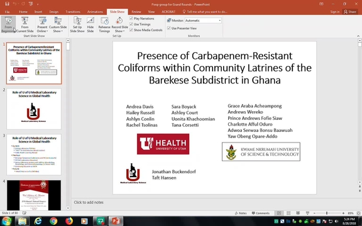Viewport: 362px width, 226px height.
Task: Launch Internet Explorer from taskbar
Action: tap(38, 221)
